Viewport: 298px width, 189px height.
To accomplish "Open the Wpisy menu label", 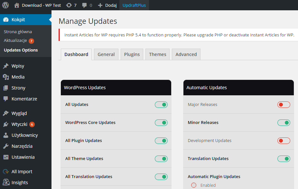I will click(x=18, y=66).
